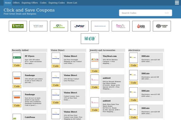The height and width of the screenshot is (120, 181).
Task: Open the Recently Added section heading
Action: (20, 50)
